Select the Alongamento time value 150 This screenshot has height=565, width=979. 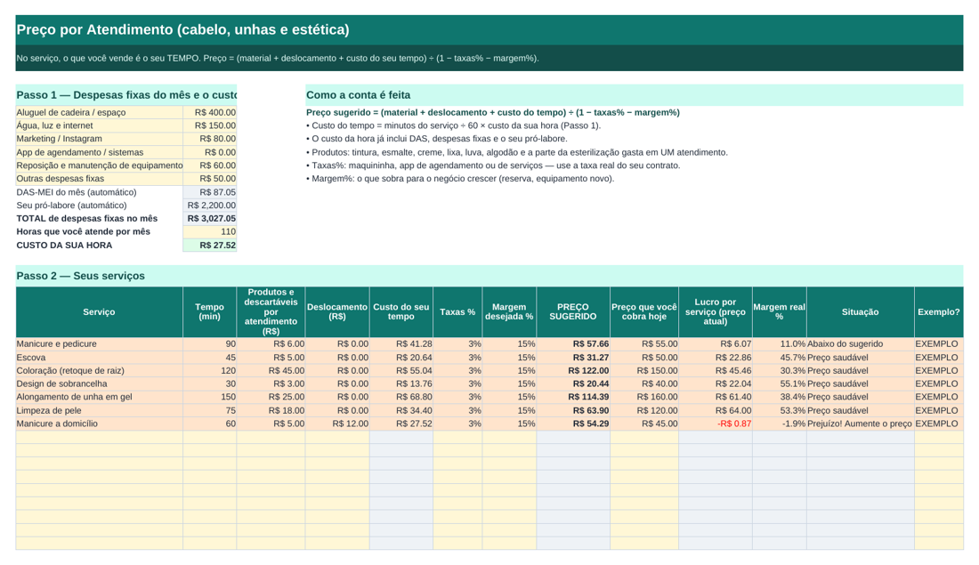tap(210, 397)
